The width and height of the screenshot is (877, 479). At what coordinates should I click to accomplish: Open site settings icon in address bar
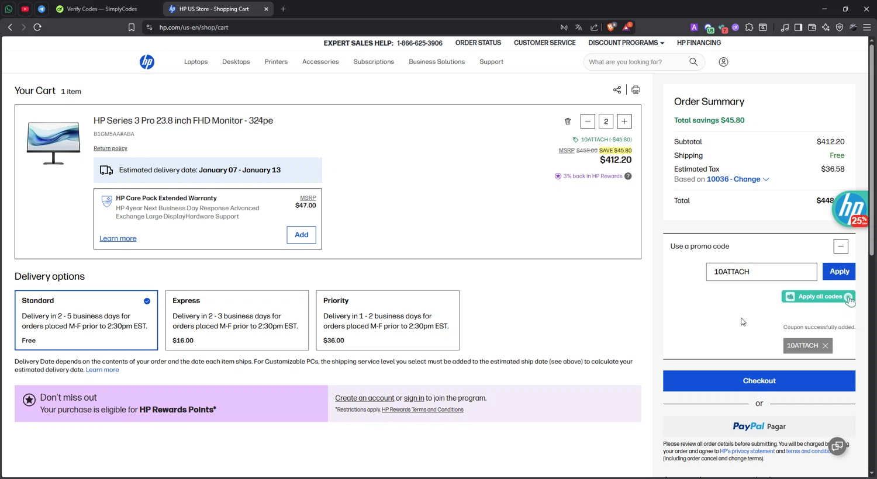[149, 27]
